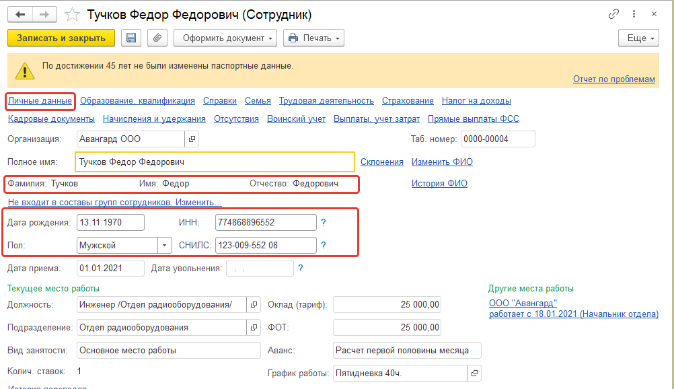This screenshot has width=674, height=389.
Task: Go back with left arrow icon
Action: click(20, 14)
